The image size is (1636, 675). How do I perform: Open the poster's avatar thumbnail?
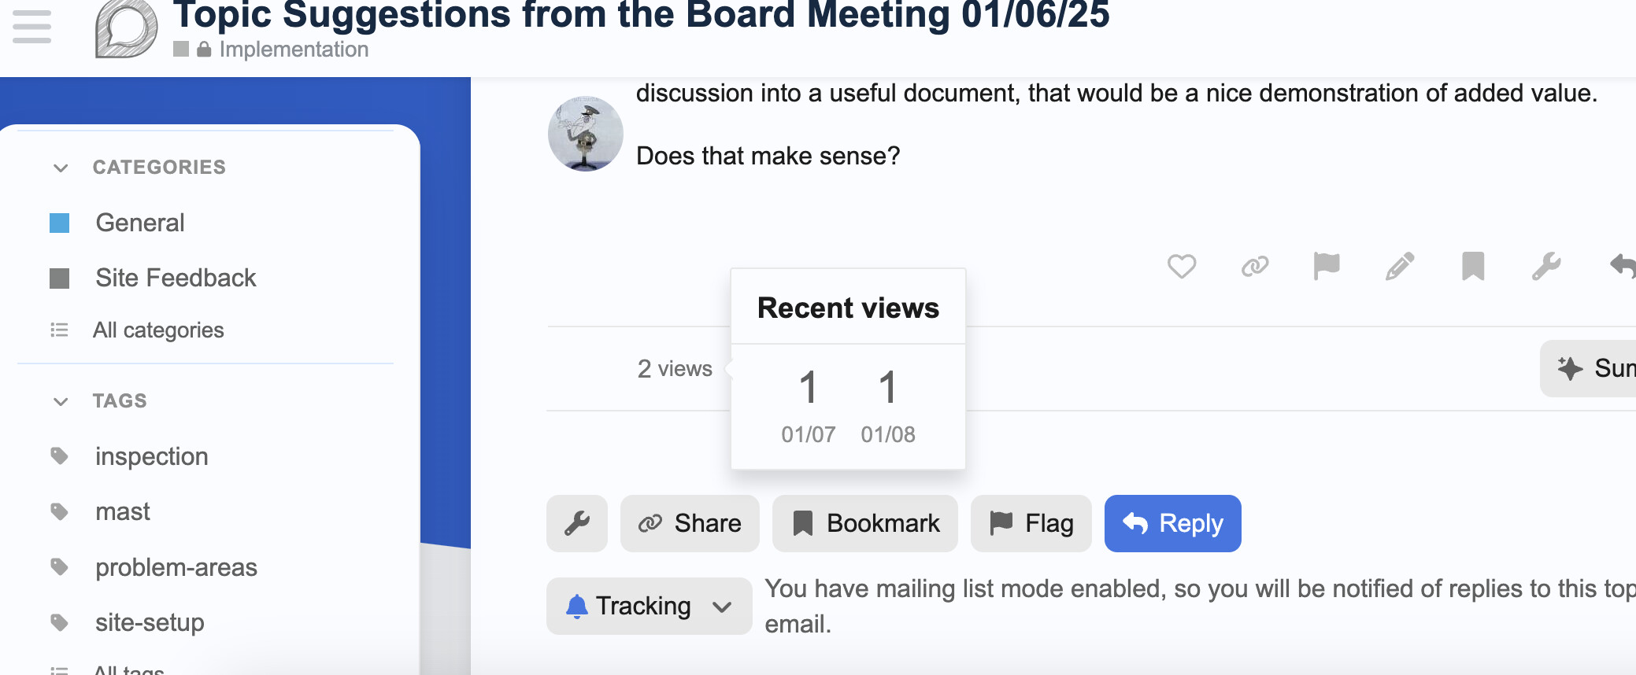coord(585,134)
